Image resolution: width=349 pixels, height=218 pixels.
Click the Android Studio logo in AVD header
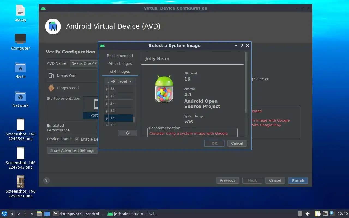53,26
